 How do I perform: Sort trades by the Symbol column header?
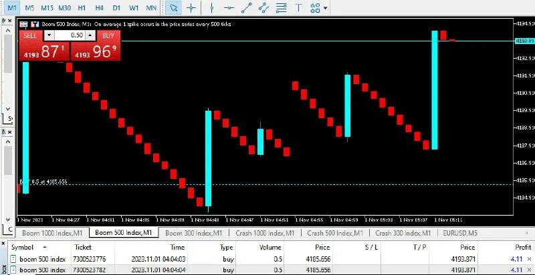(x=39, y=248)
